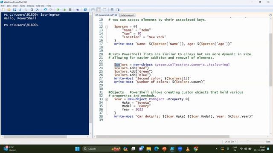Open New Remote PowerShell Tab icon
This screenshot has height=153, width=273.
coord(78,10)
